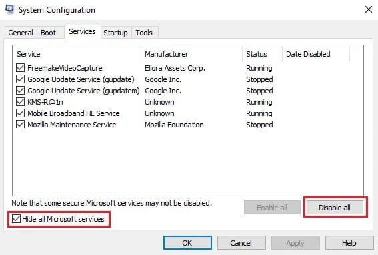Toggle Hide all Microsoft services checkbox
Screen dimensions: 378x255
pyautogui.click(x=16, y=219)
